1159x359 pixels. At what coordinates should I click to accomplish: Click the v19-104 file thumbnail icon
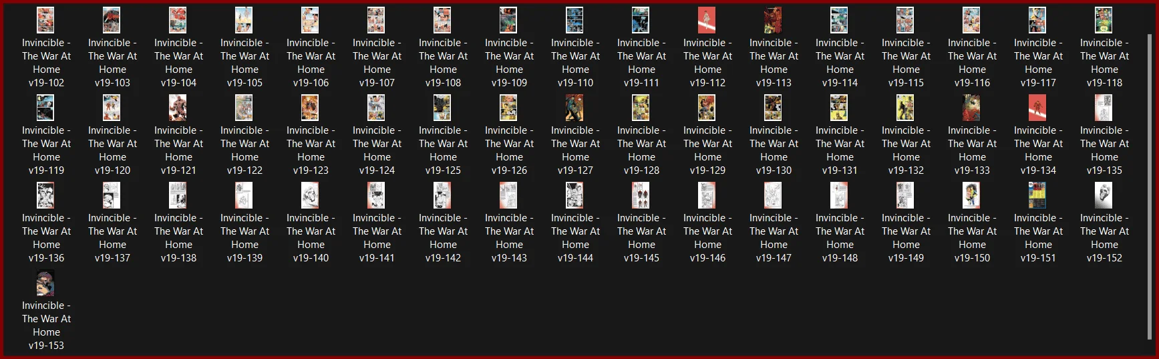(178, 21)
